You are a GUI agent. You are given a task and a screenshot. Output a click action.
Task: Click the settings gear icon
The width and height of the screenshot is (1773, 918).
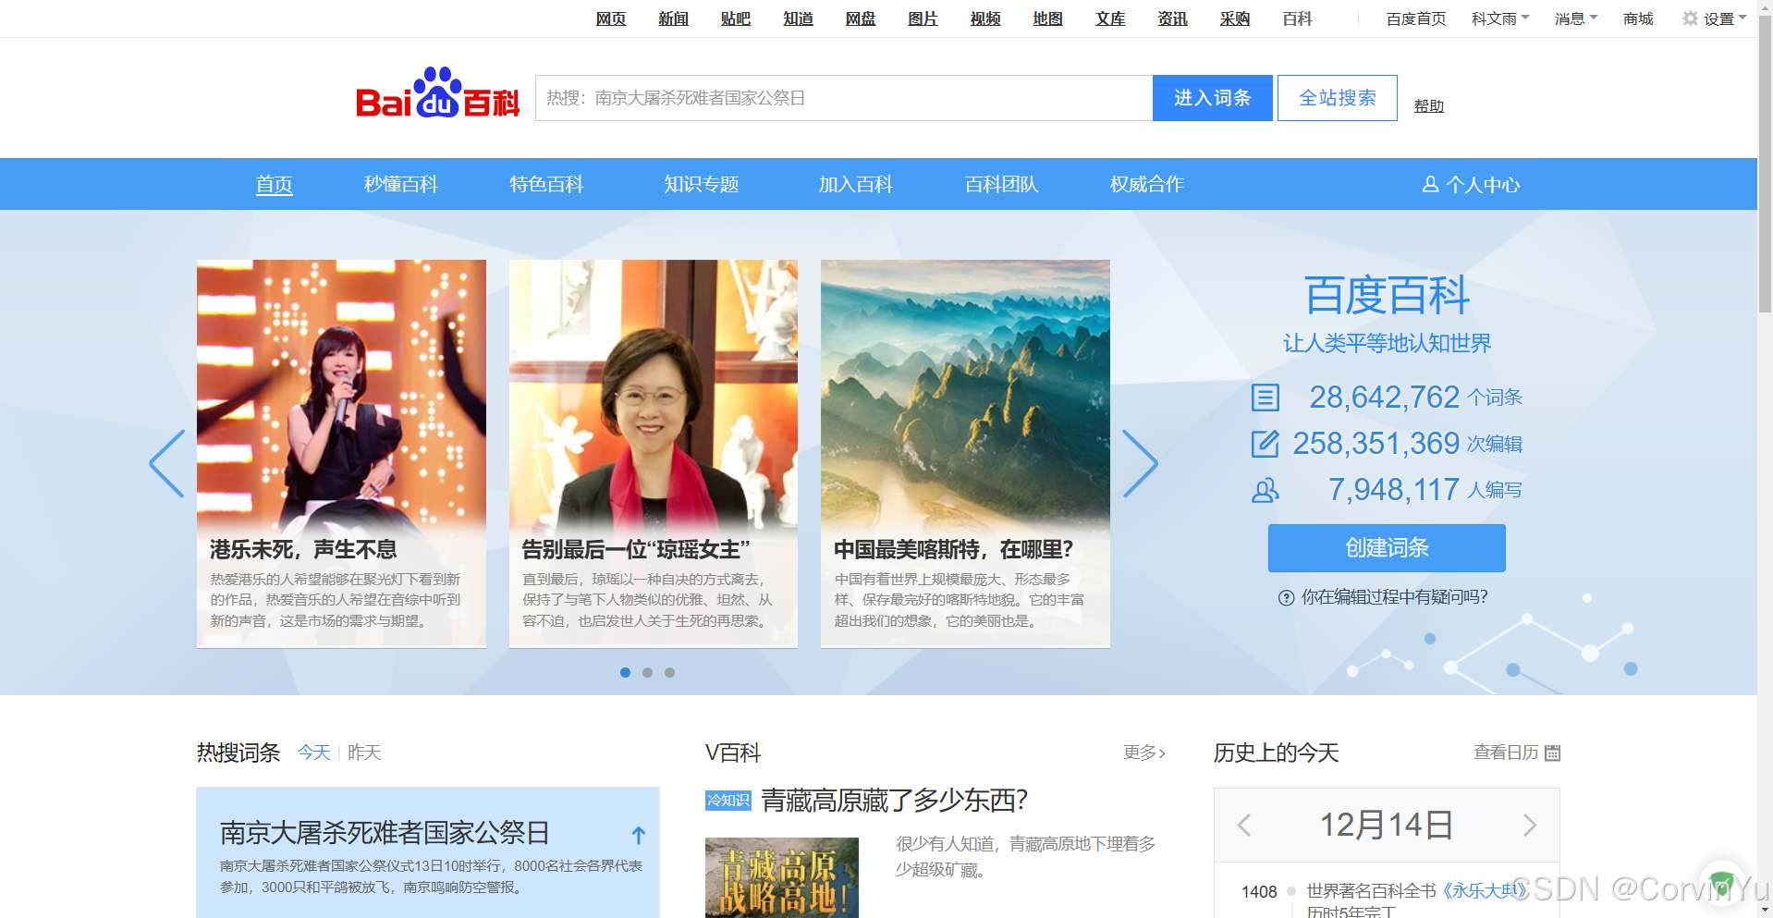1690,18
